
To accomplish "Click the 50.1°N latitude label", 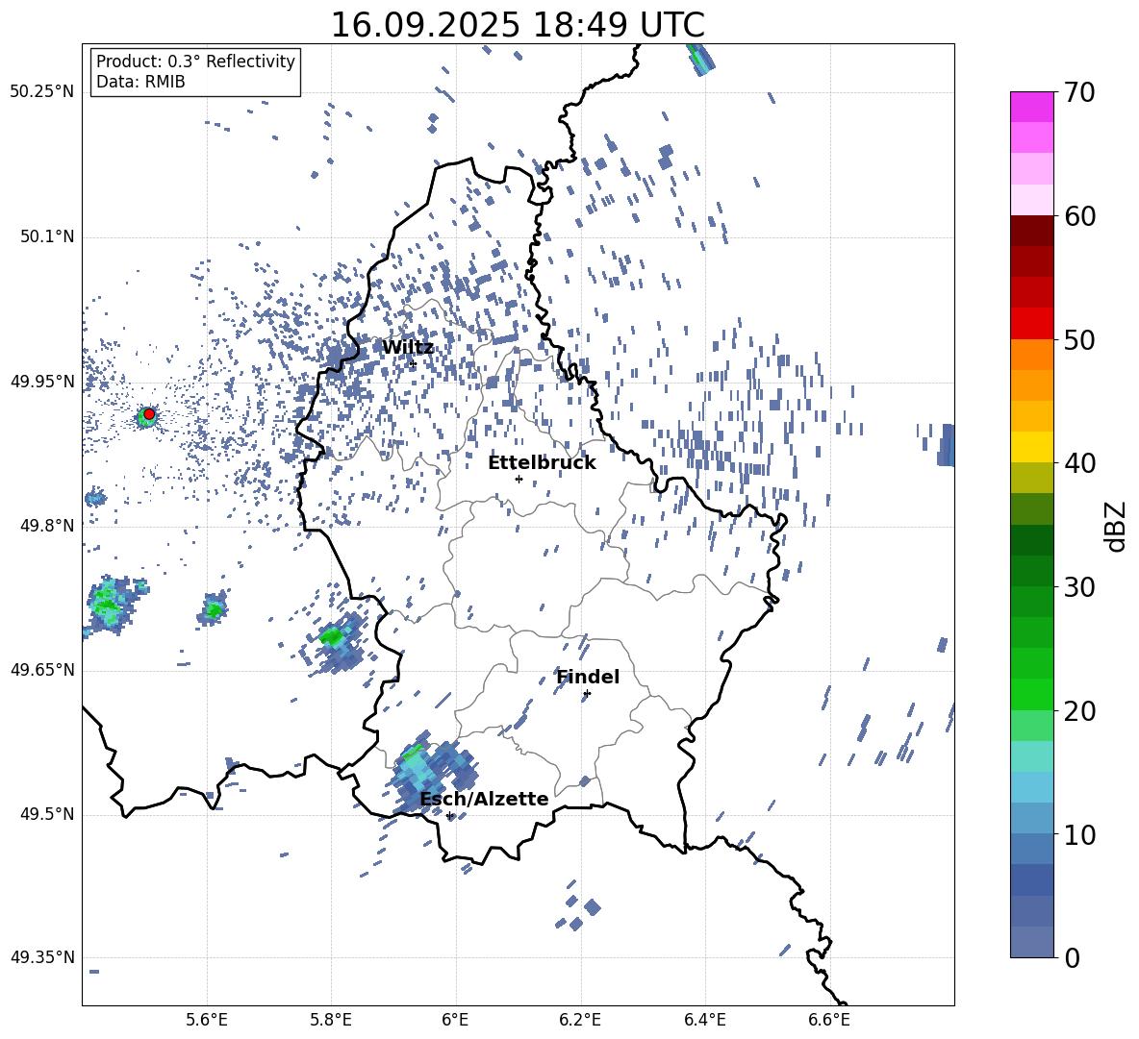I will [x=47, y=236].
